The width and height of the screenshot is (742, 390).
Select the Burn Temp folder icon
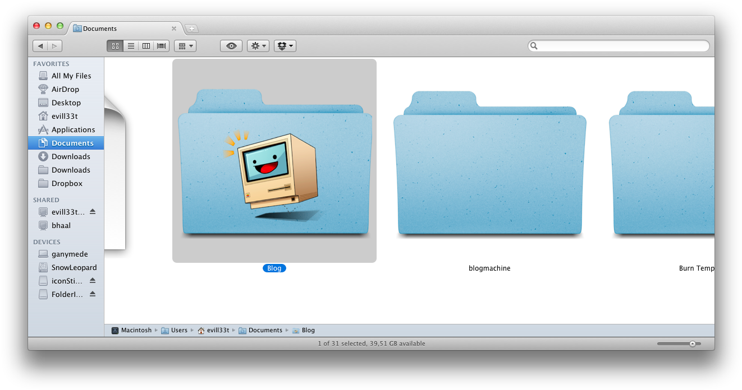(x=662, y=163)
